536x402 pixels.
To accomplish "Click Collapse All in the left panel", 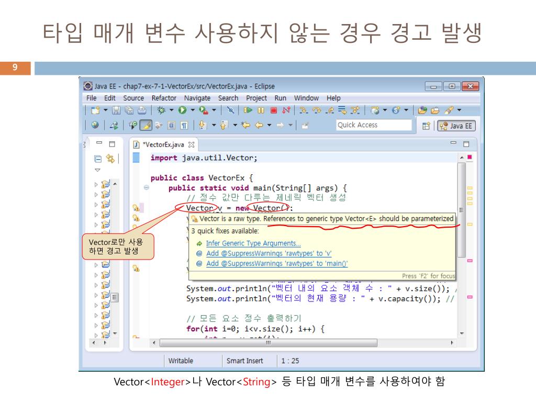I will click(98, 159).
